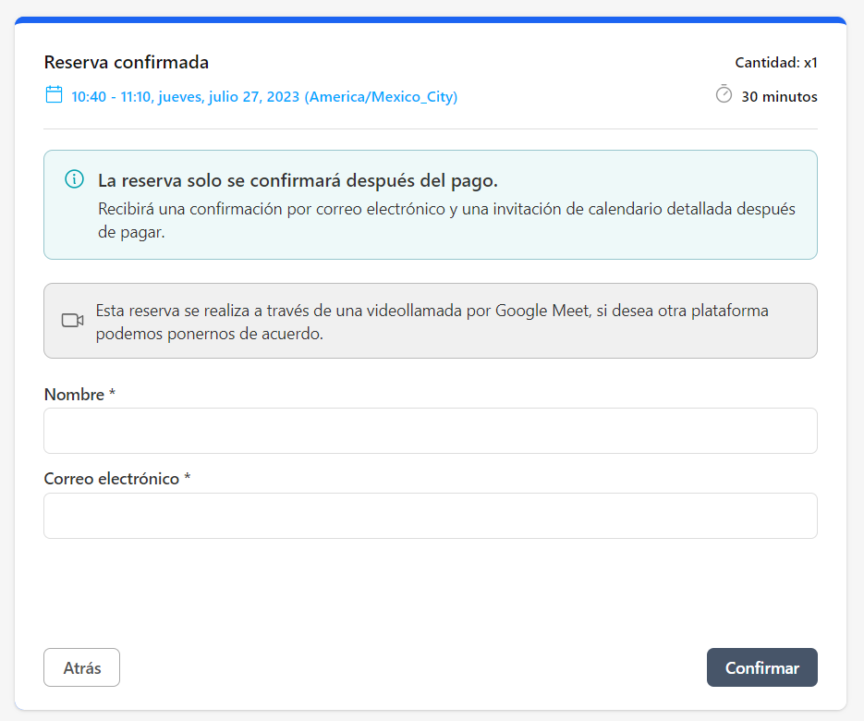Click the info circle icon in teal banner

click(74, 179)
